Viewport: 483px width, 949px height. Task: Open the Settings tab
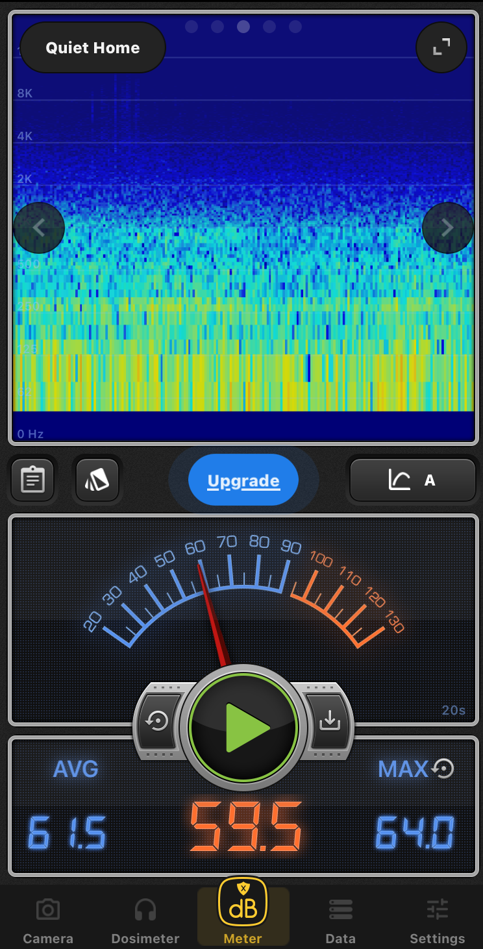(x=437, y=922)
